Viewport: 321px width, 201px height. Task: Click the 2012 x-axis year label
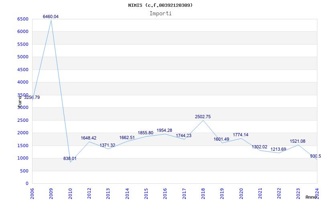tap(89, 194)
